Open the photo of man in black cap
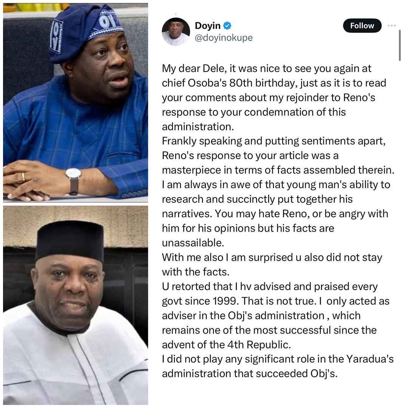Screen dimensions: 408x408 pos(76,305)
